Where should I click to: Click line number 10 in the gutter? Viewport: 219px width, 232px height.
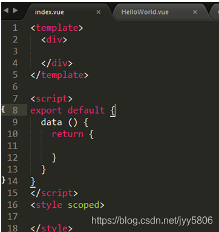[x=13, y=134]
